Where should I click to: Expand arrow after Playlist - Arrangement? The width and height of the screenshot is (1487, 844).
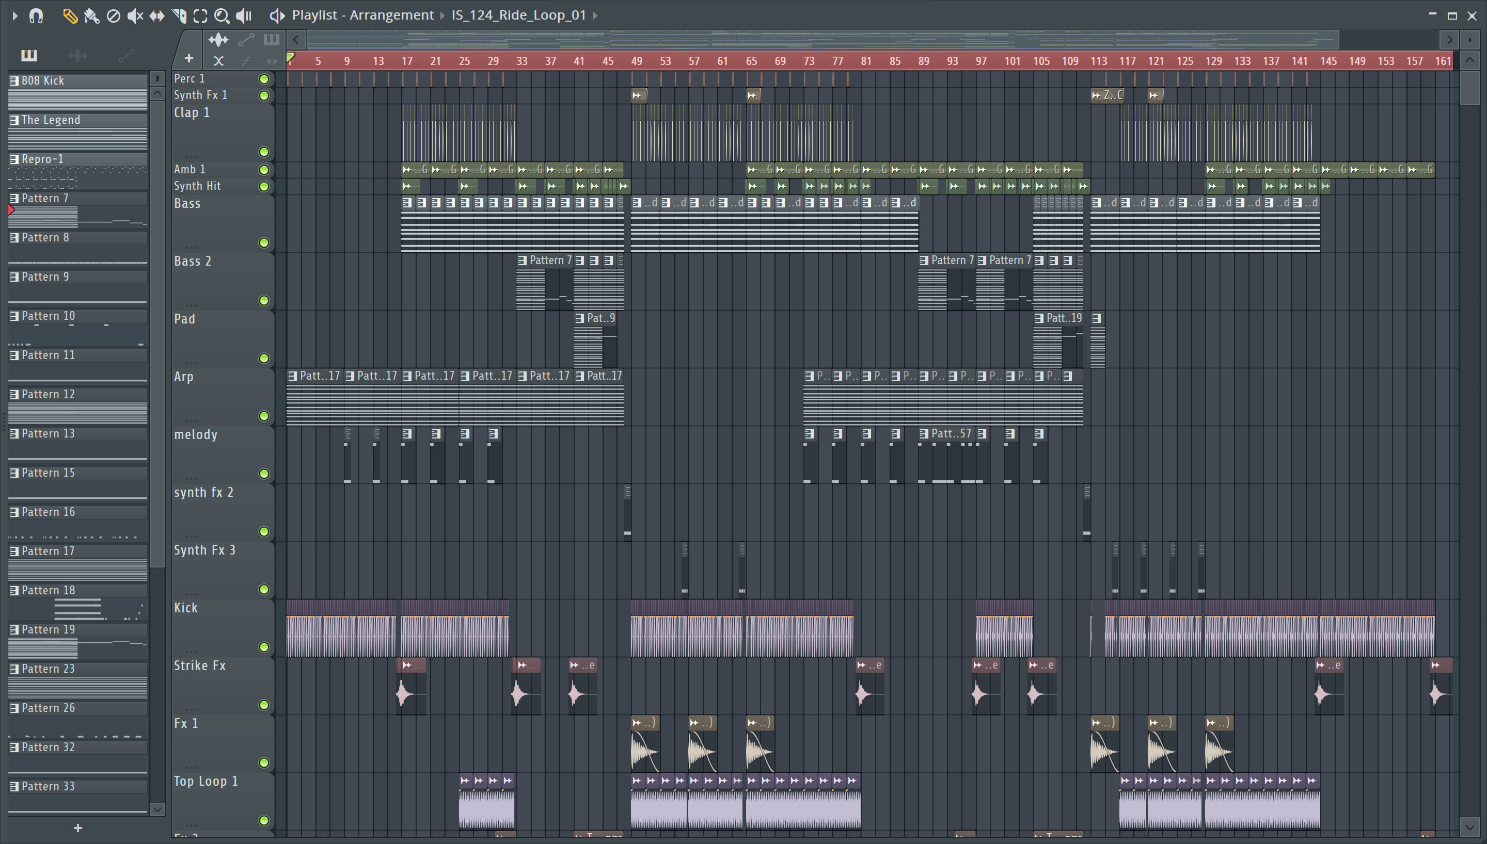click(x=442, y=15)
